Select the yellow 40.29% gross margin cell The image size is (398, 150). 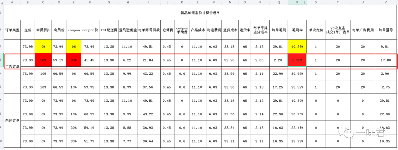pos(297,46)
